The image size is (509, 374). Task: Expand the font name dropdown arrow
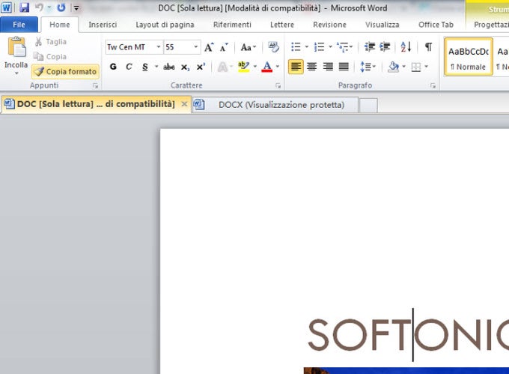click(159, 47)
